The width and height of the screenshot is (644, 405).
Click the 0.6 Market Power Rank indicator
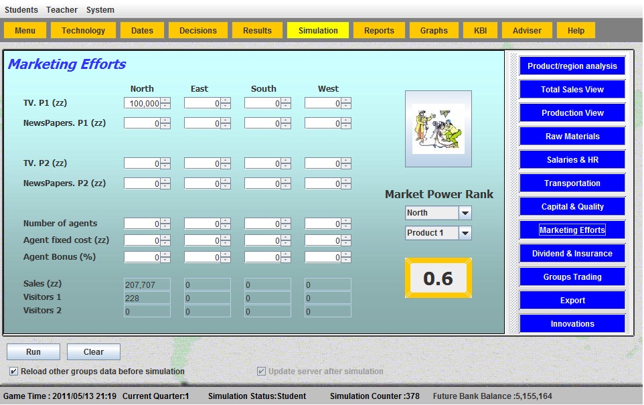pyautogui.click(x=438, y=278)
